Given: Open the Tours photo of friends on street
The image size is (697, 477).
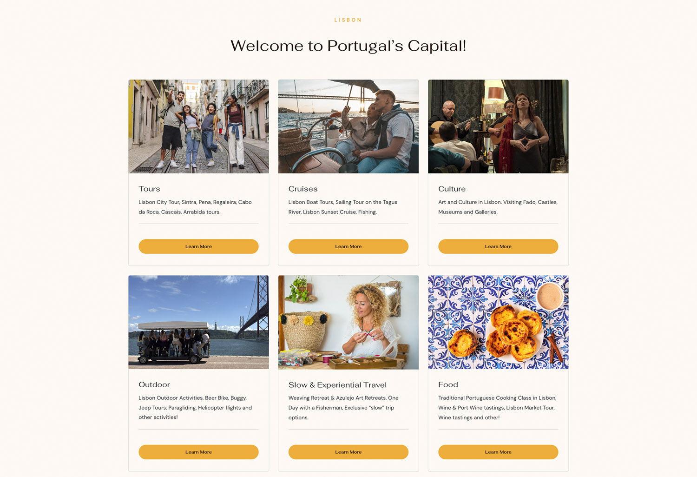Looking at the screenshot, I should [198, 126].
